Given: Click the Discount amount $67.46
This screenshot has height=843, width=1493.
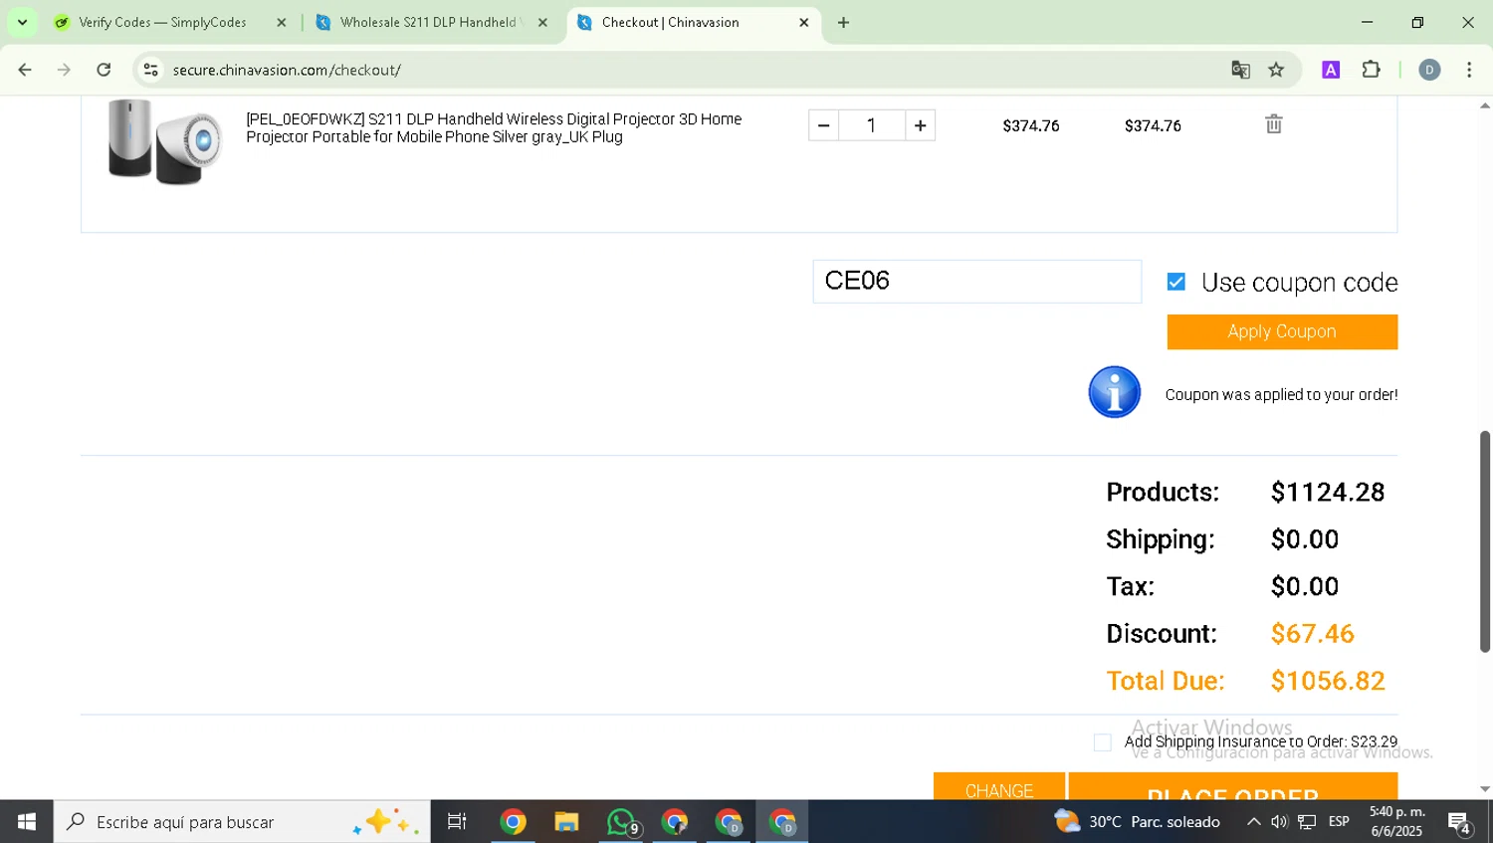Looking at the screenshot, I should click(1312, 634).
